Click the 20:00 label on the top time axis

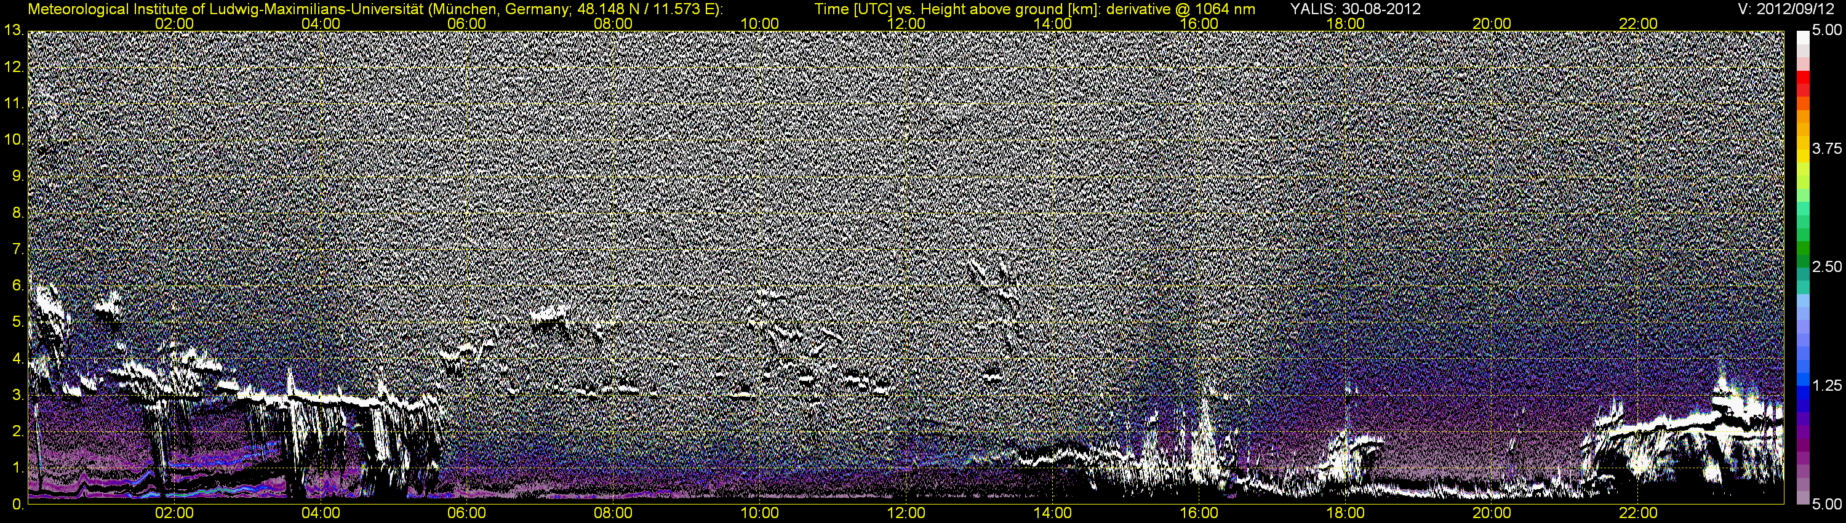(x=1492, y=23)
